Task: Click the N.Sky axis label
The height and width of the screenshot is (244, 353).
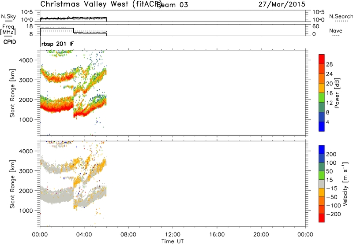Action: pos(8,16)
